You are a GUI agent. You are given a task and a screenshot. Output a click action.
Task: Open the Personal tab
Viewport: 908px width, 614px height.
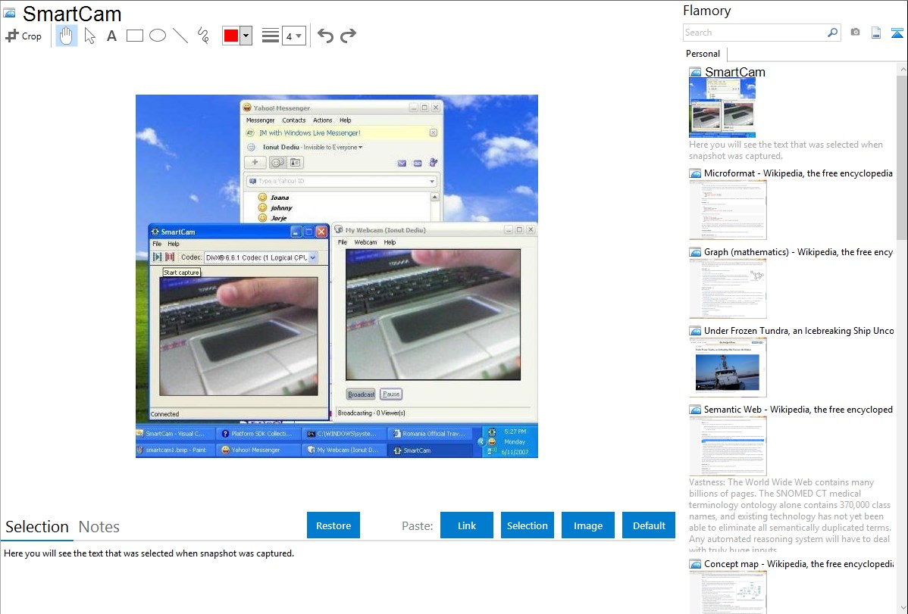(703, 54)
